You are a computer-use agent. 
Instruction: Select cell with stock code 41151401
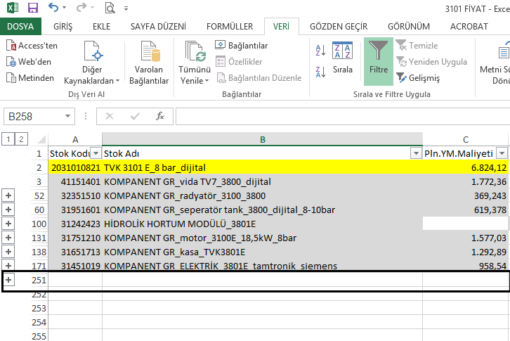(x=75, y=181)
